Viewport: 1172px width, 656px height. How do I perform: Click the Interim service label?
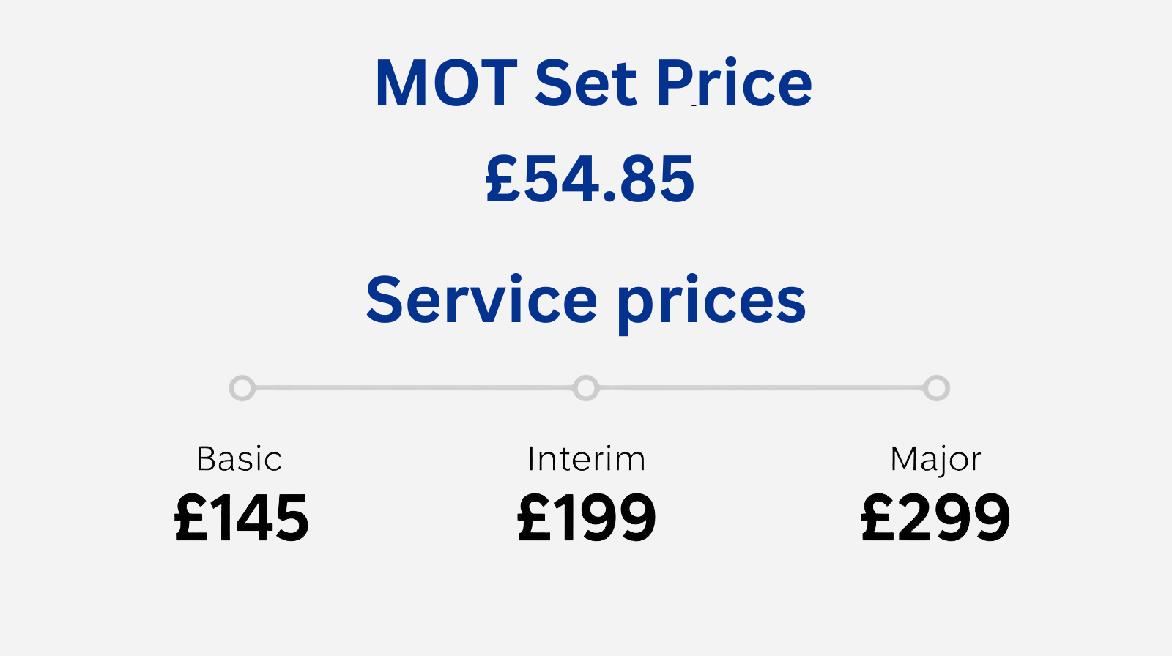coord(586,460)
